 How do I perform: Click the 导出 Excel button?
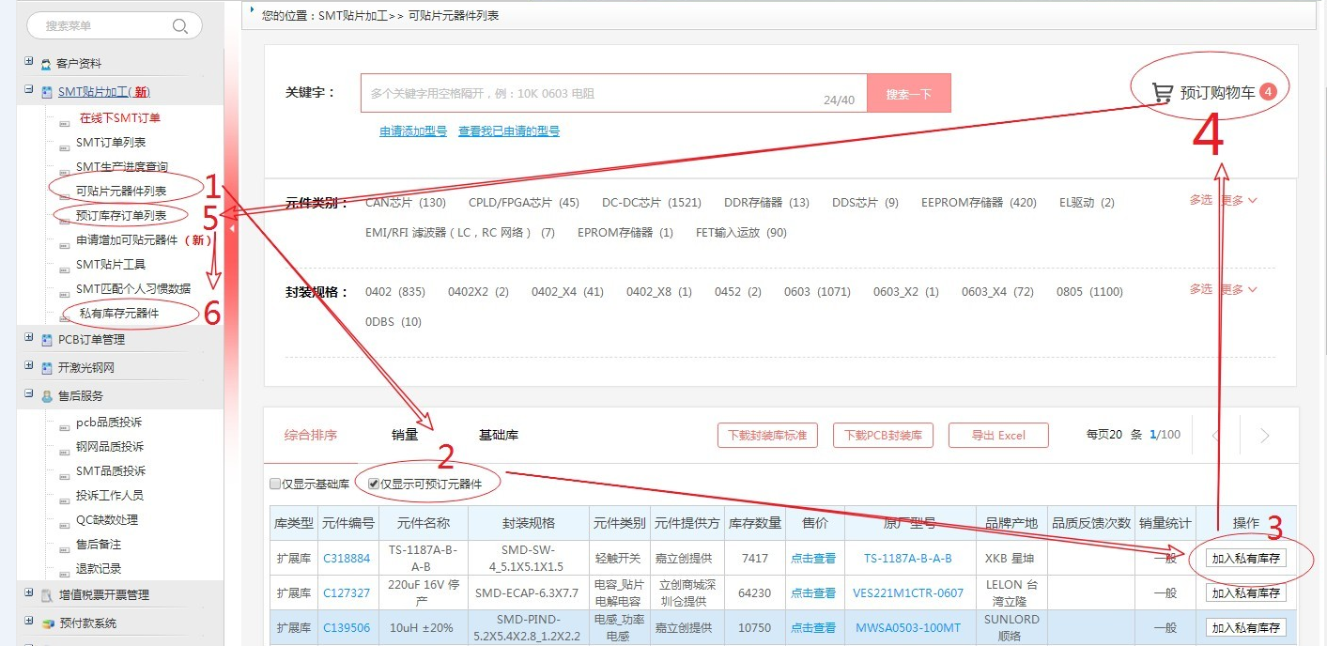(x=997, y=436)
